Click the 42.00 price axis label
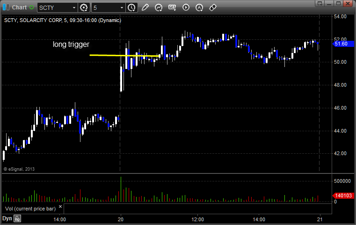 pyautogui.click(x=340, y=154)
